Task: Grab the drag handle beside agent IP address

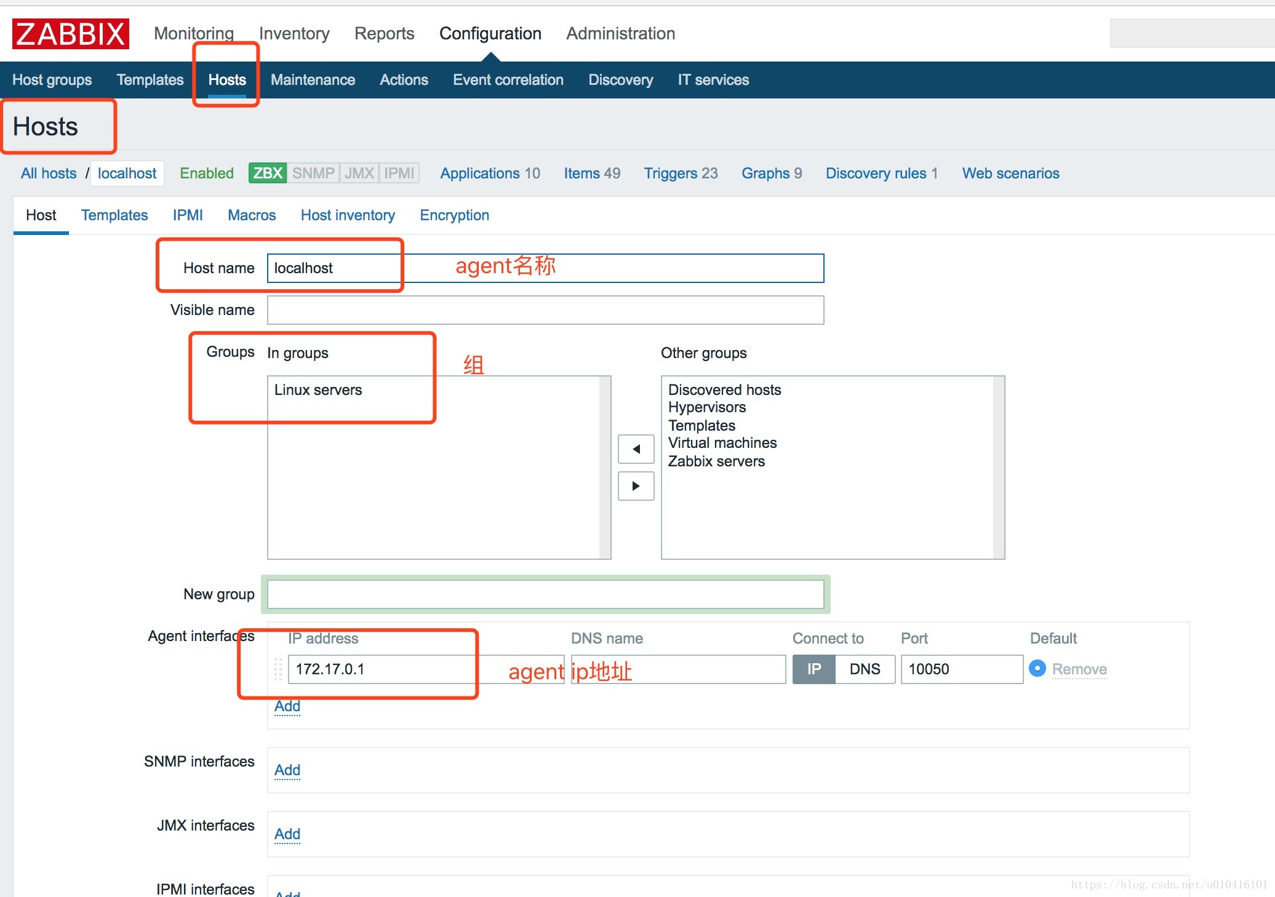Action: click(278, 669)
